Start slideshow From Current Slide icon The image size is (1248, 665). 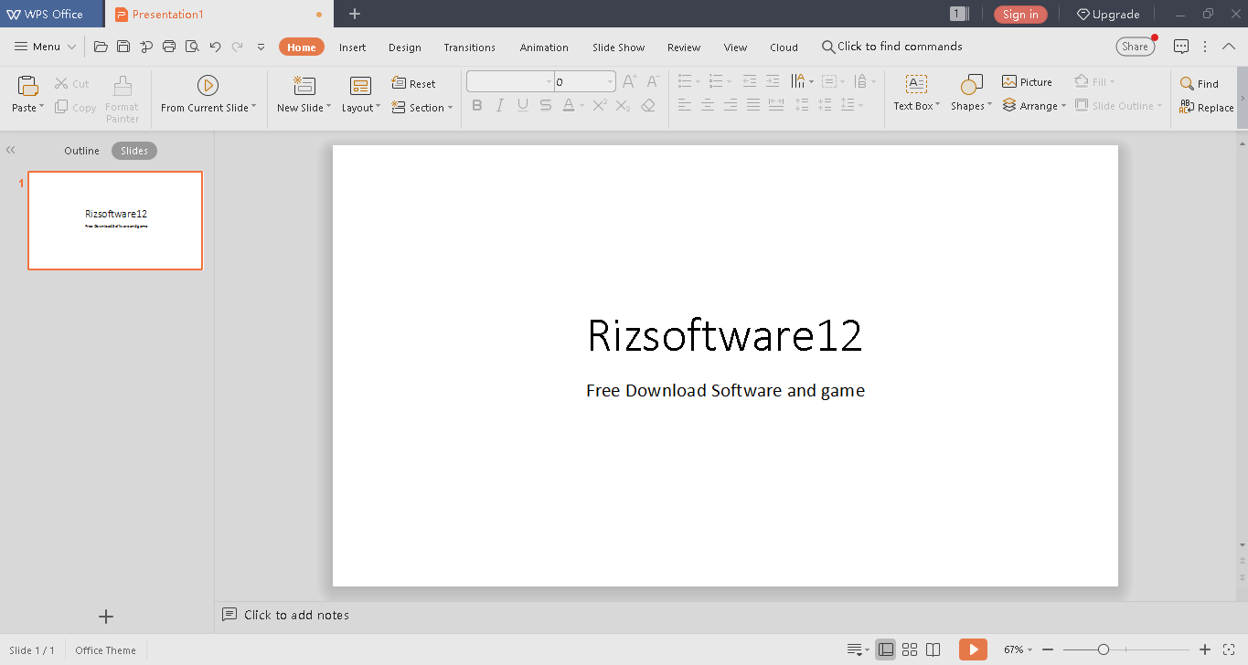[x=208, y=86]
